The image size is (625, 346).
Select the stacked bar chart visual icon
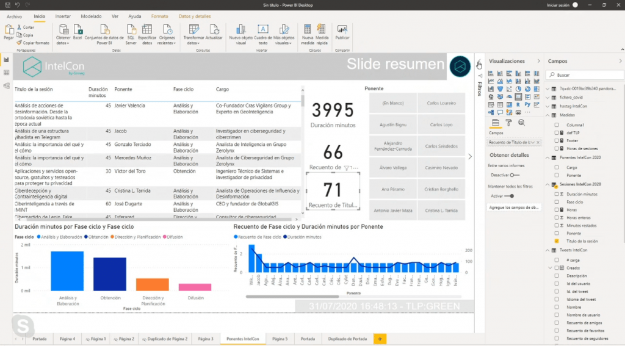[491, 74]
